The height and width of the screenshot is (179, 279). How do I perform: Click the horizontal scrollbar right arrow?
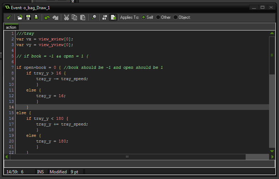tap(272, 157)
